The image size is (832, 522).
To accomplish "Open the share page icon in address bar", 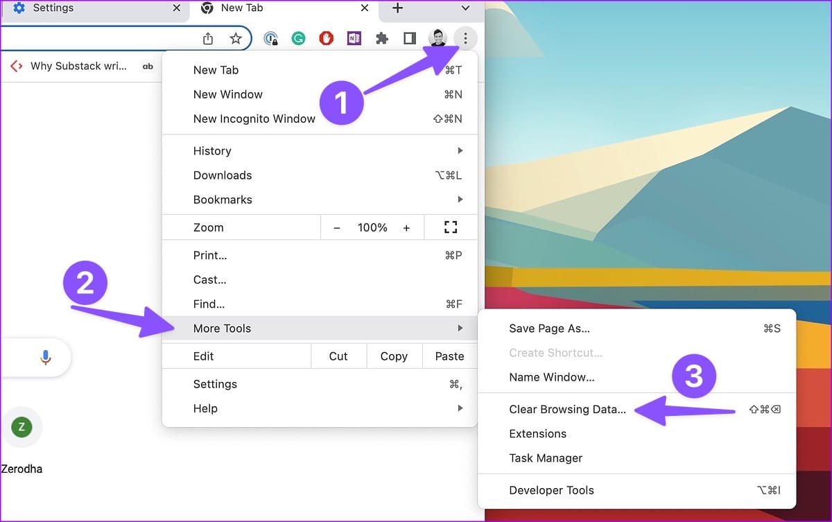I will pos(208,39).
